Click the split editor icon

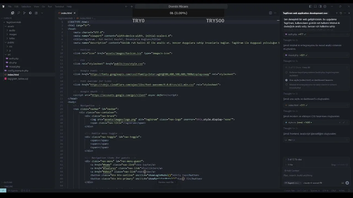(270, 13)
